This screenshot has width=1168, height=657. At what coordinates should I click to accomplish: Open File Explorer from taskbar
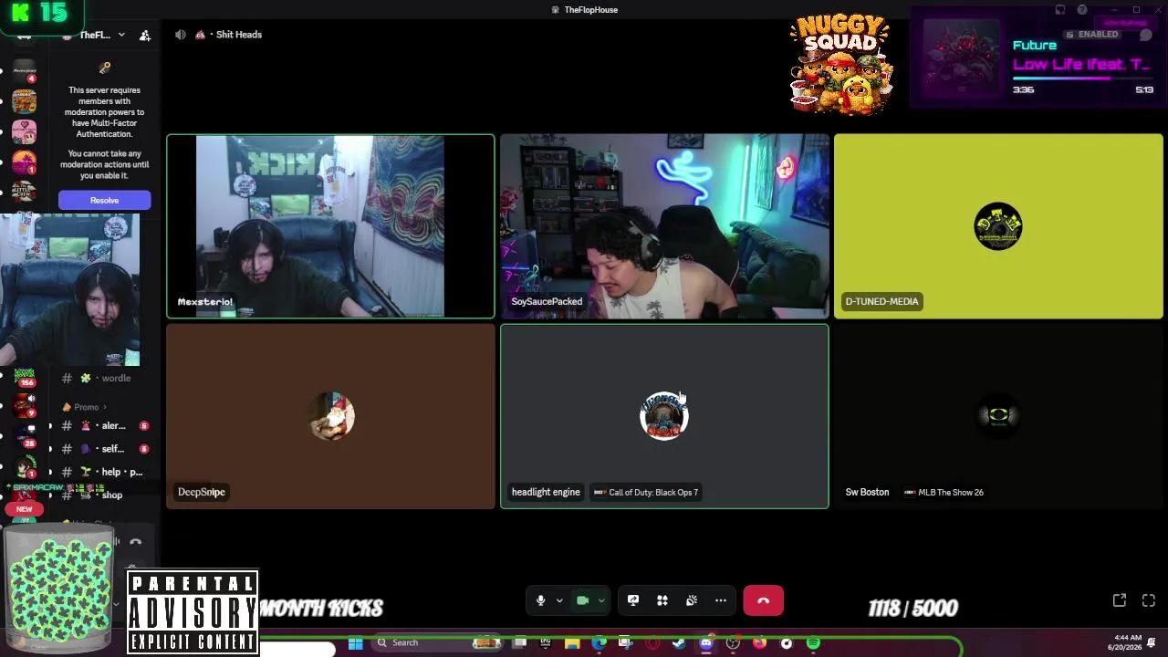(572, 643)
